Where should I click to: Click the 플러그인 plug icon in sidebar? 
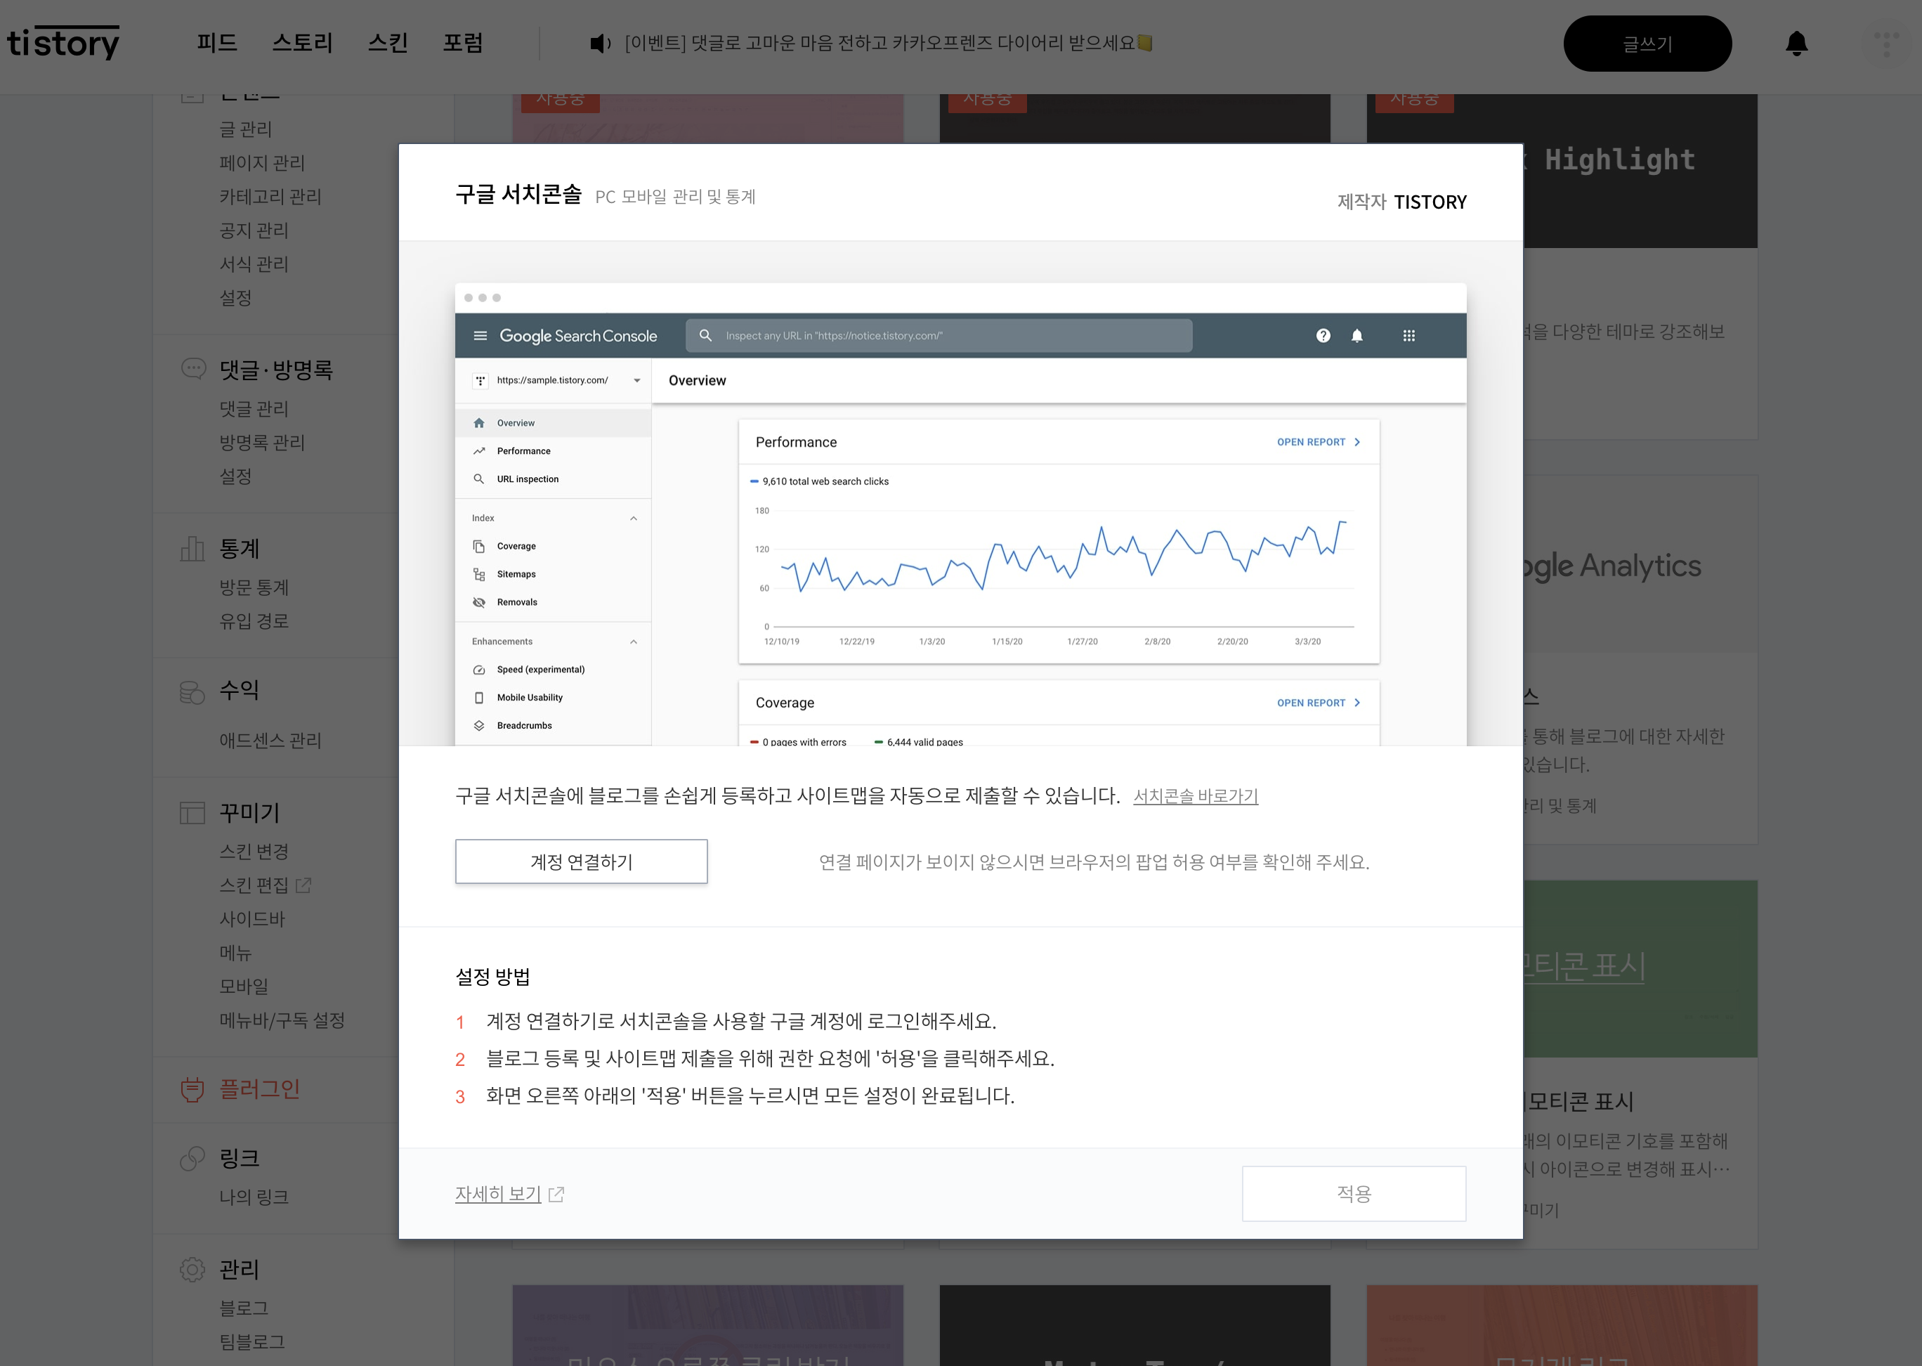point(192,1089)
